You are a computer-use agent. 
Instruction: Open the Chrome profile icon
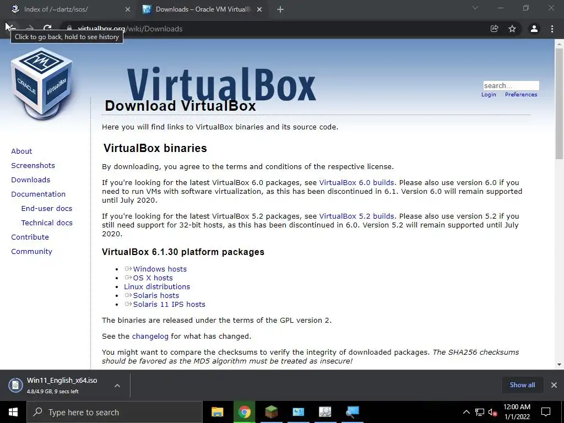coord(534,29)
